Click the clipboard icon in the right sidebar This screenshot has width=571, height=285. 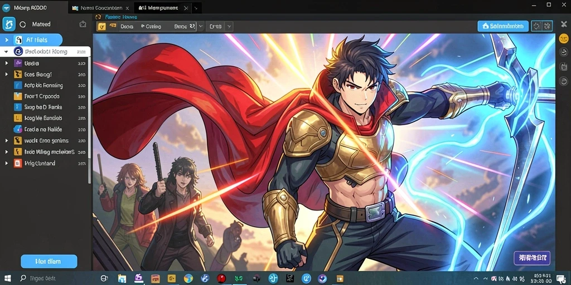tap(563, 67)
